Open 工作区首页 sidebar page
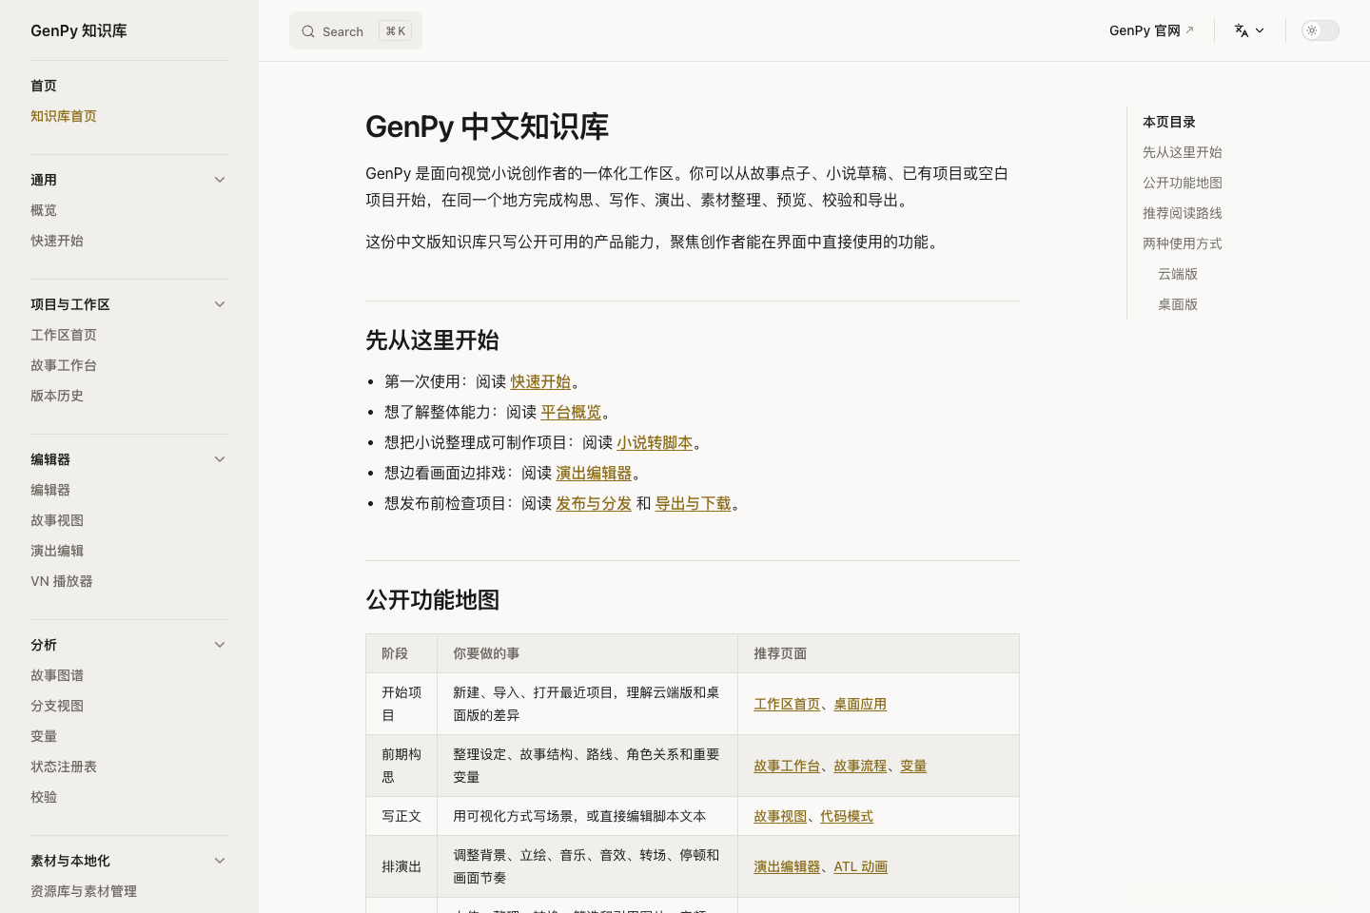This screenshot has height=913, width=1370. 64,335
